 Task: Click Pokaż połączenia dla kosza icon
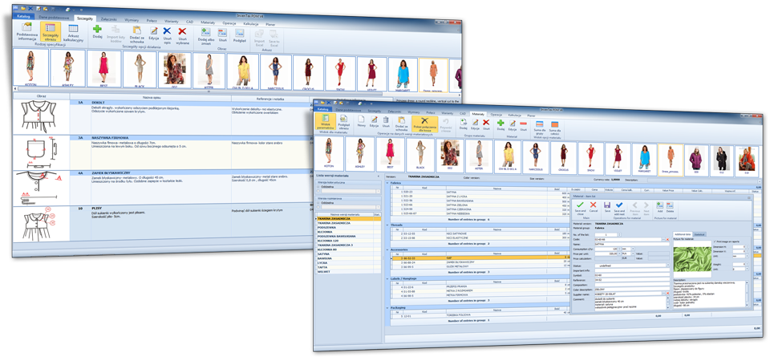click(x=425, y=124)
